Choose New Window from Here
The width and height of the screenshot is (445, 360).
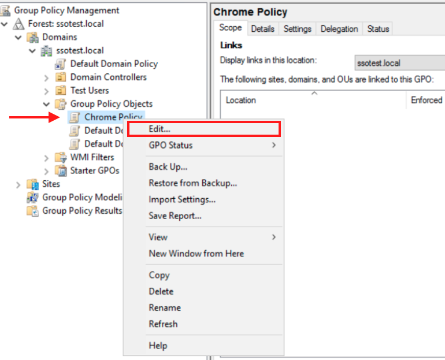click(196, 253)
